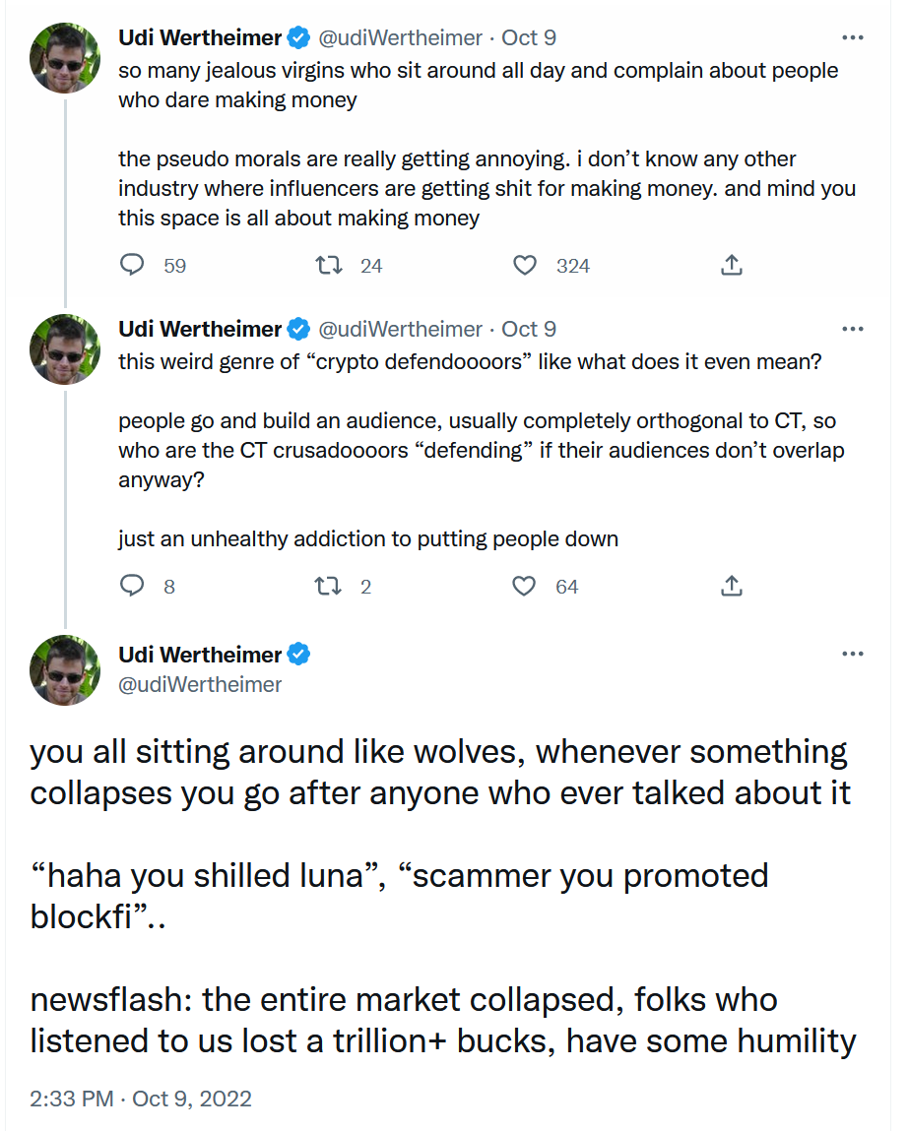Reply to the first tweet with 59 replies

pyautogui.click(x=133, y=266)
